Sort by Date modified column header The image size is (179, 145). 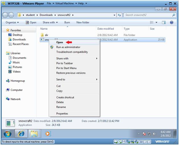pyautogui.click(x=105, y=29)
